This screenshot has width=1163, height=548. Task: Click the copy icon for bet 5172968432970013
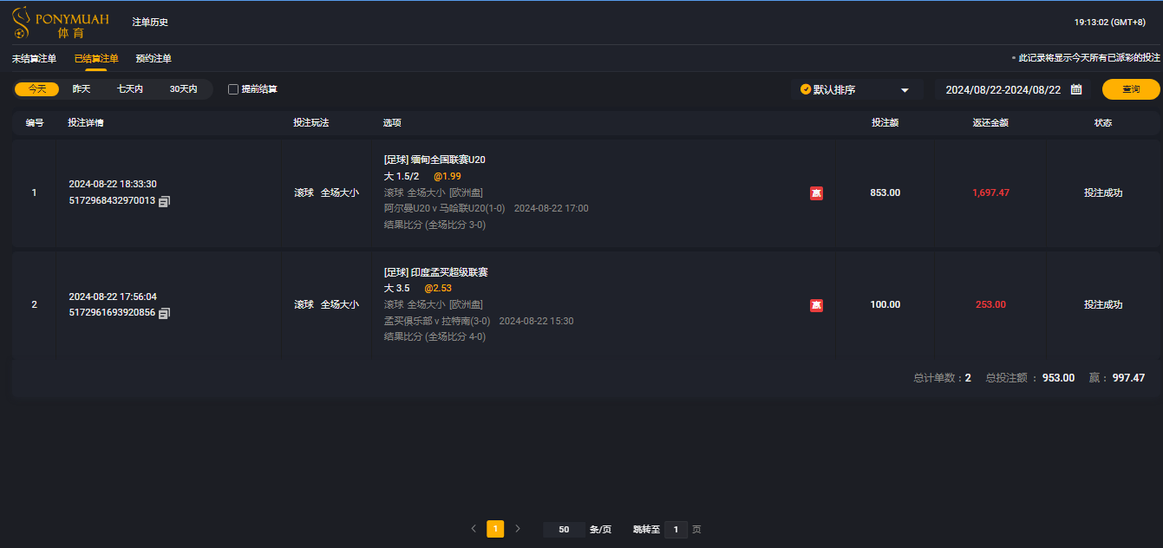click(163, 201)
